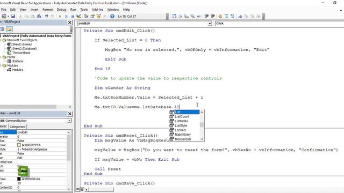Select frmForm in the project tree
Viewport: 344px width, 193px height.
pyautogui.click(x=18, y=61)
